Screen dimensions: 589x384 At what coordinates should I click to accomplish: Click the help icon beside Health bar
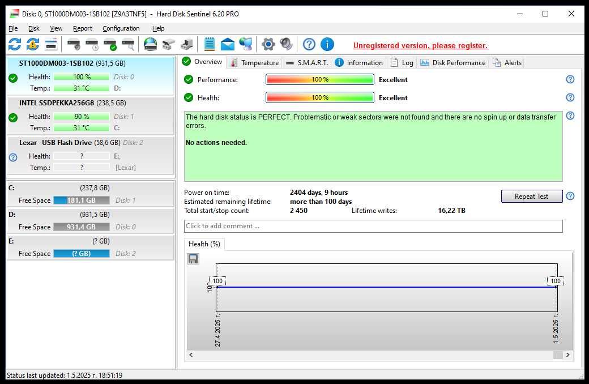click(570, 97)
